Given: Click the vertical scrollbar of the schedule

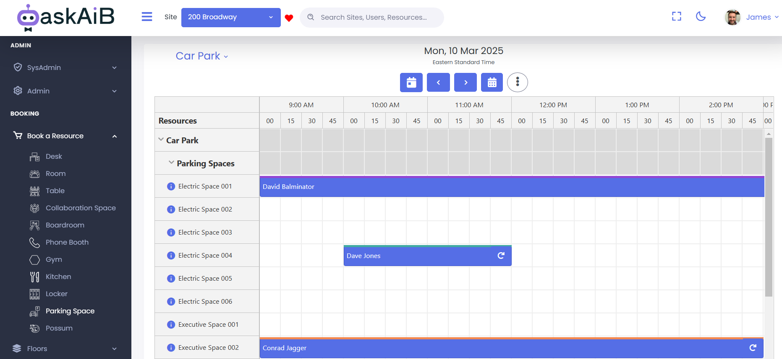Looking at the screenshot, I should tap(769, 218).
